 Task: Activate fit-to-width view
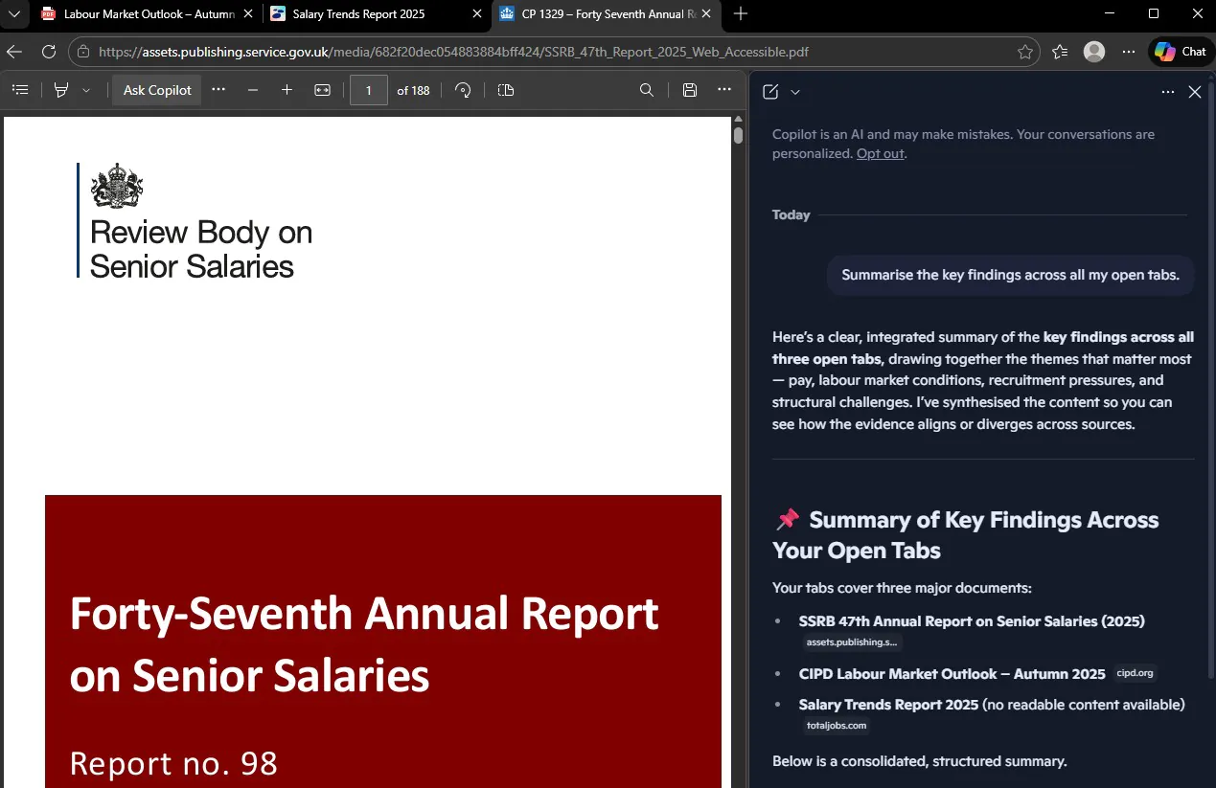[x=322, y=89]
